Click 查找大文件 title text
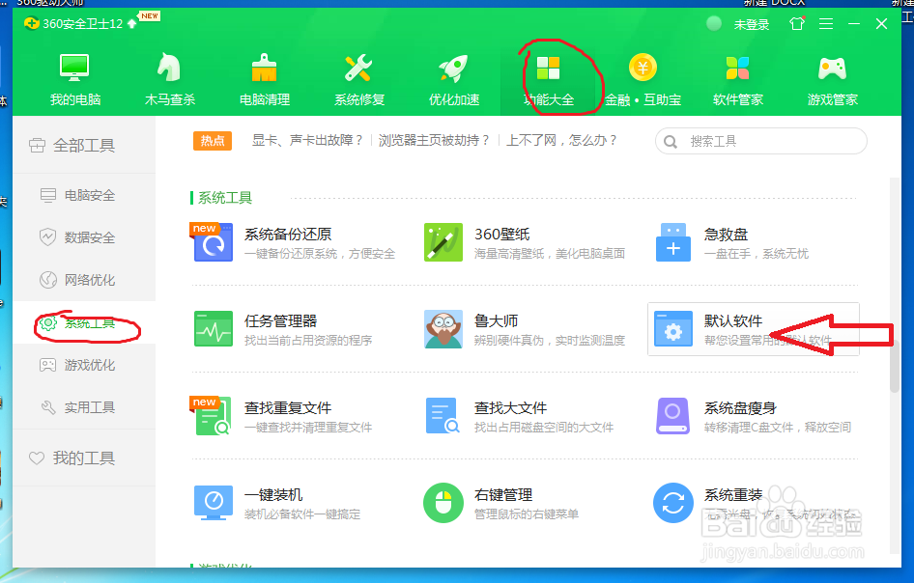This screenshot has height=583, width=914. click(511, 408)
